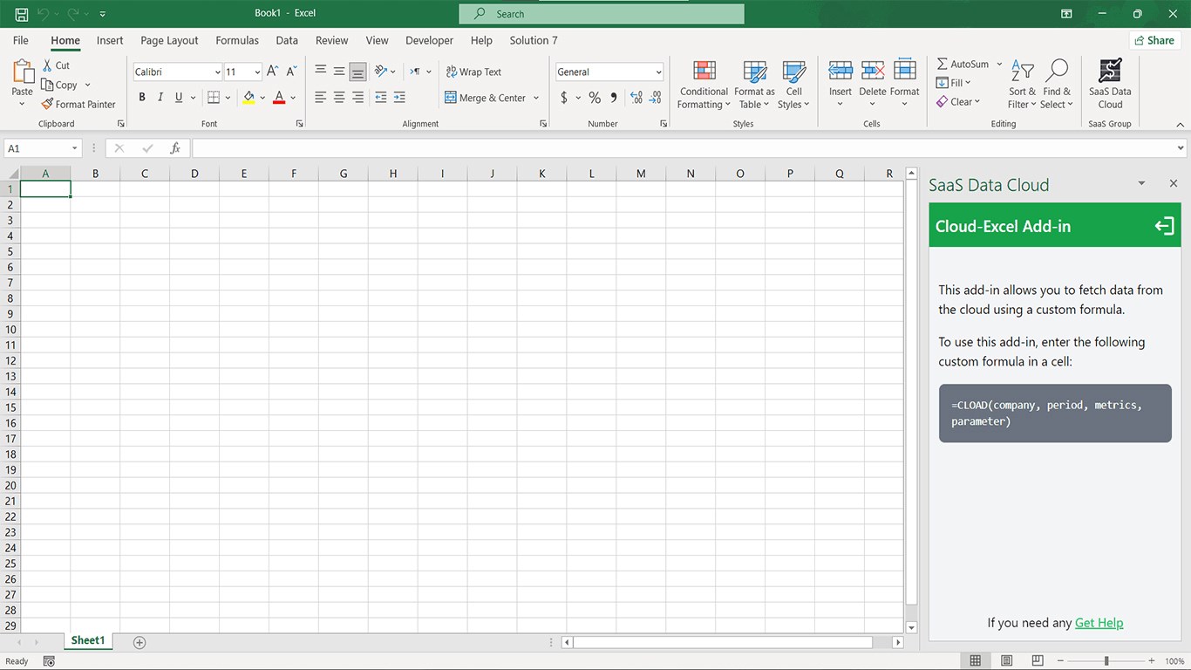Increase font size with larger A icon

tap(273, 72)
